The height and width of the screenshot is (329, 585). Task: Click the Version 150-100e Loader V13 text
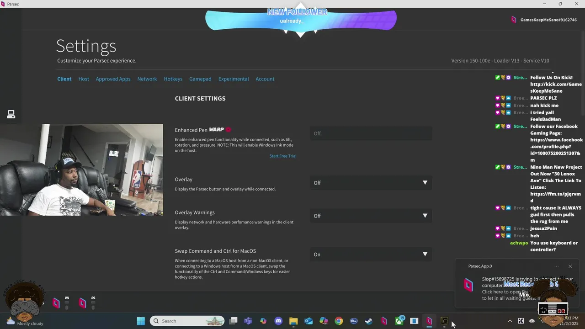coord(500,61)
